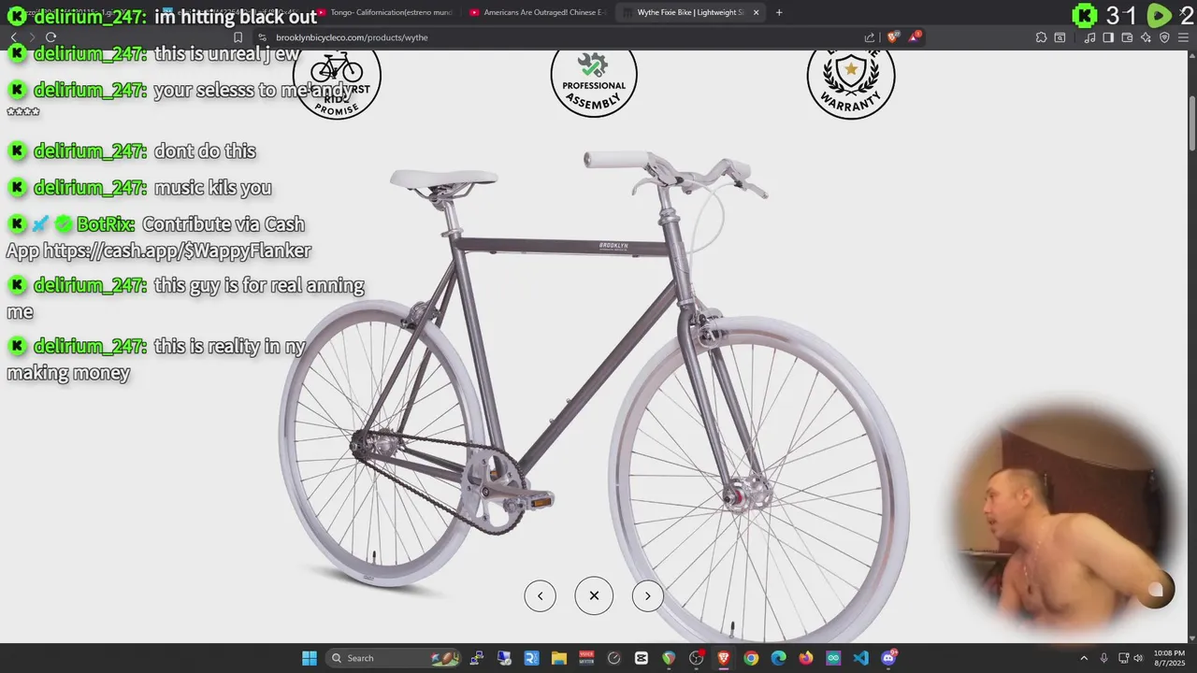The height and width of the screenshot is (673, 1197).
Task: Open the browser hamburger main menu
Action: [1184, 37]
